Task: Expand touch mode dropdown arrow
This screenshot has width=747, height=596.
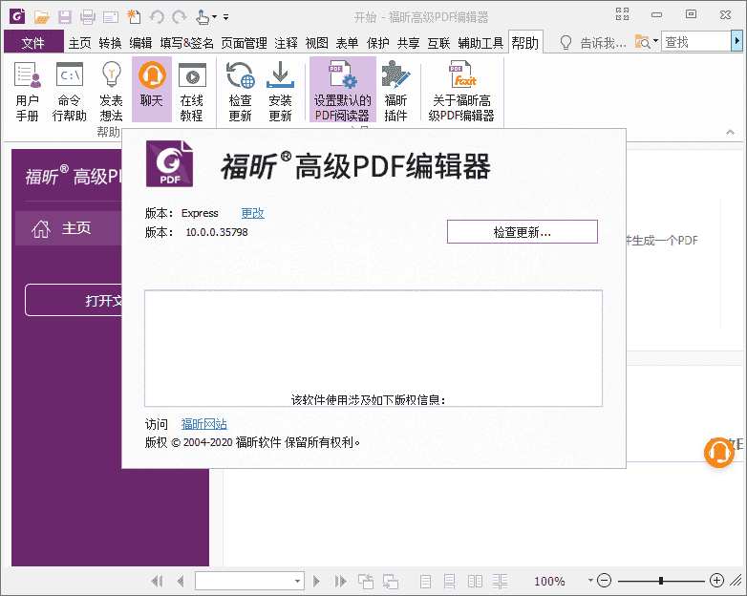Action: click(x=214, y=17)
